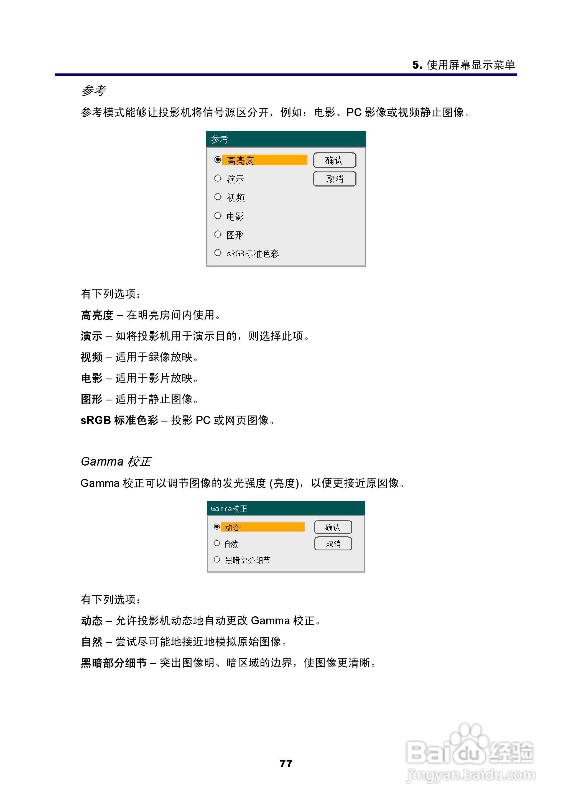Image resolution: width=571 pixels, height=807 pixels.
Task: Select 黑暗部分细节 radio option
Action: [x=217, y=560]
